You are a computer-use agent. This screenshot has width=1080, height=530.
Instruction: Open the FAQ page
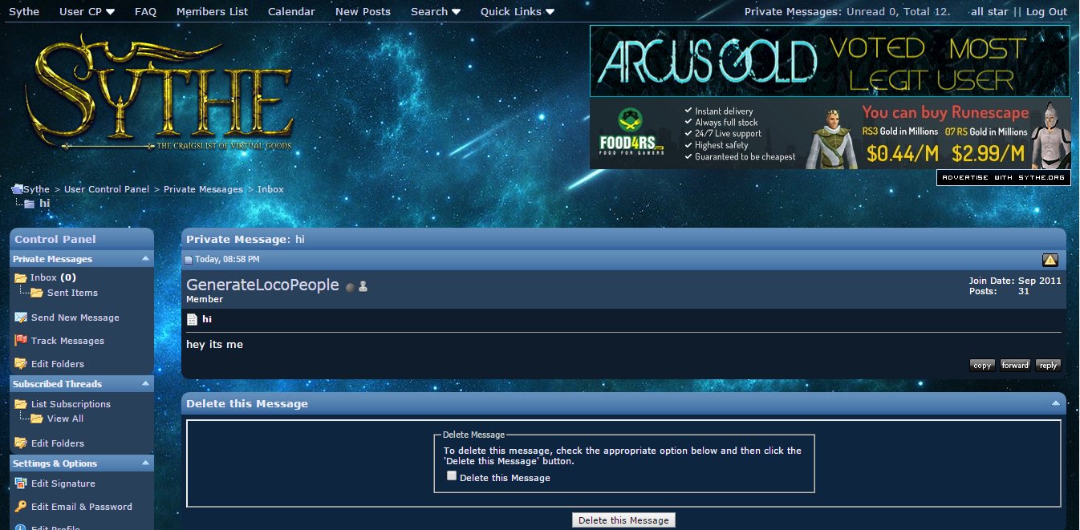pyautogui.click(x=145, y=11)
